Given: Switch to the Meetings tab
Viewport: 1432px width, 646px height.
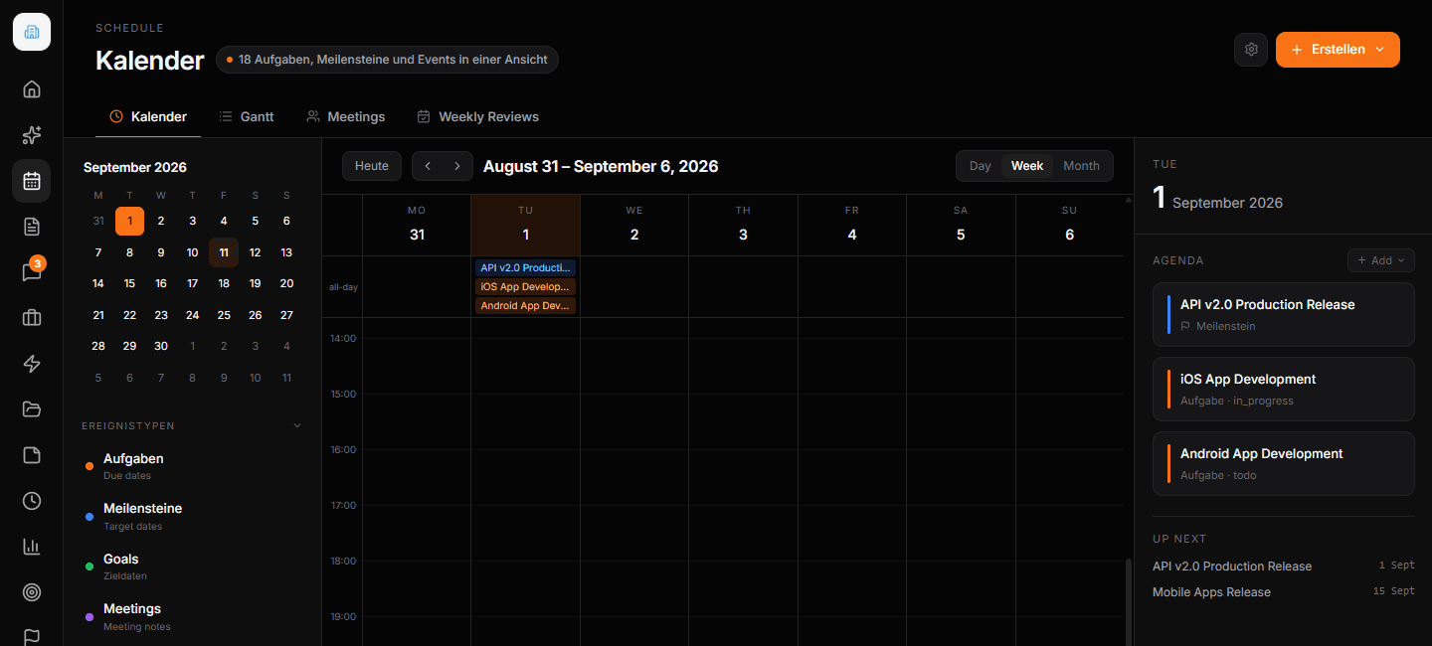Looking at the screenshot, I should pyautogui.click(x=346, y=116).
